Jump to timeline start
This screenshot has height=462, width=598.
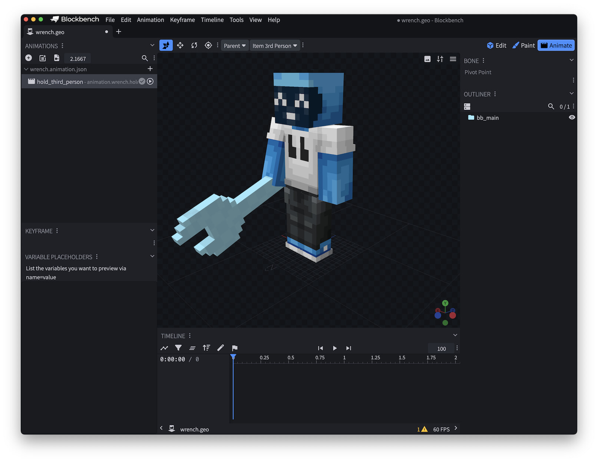320,348
